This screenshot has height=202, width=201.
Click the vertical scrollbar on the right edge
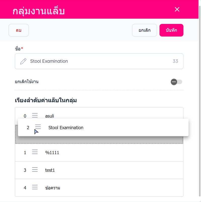[200, 101]
